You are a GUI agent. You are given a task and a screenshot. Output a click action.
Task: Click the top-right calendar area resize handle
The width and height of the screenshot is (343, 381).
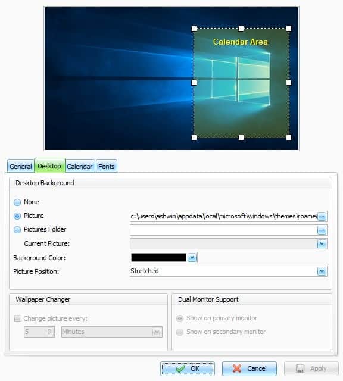click(x=289, y=29)
